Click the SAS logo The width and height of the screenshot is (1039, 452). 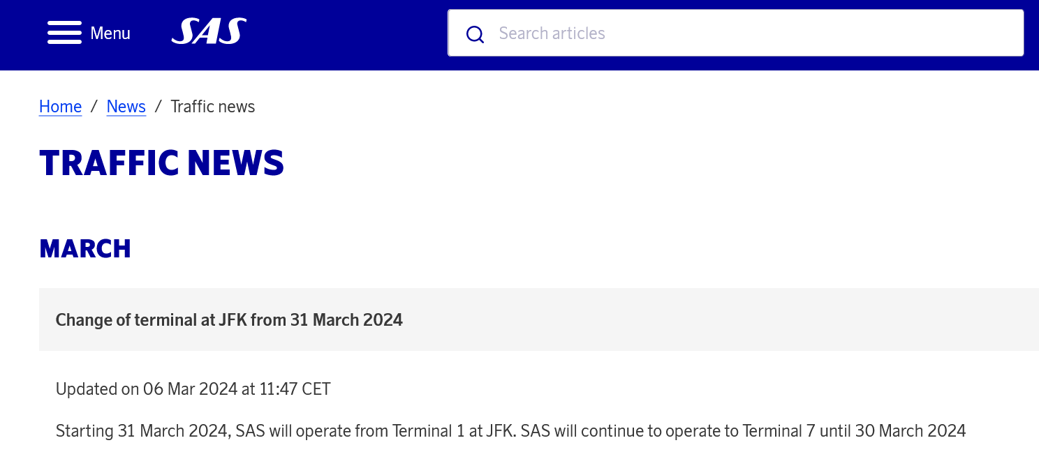pos(209,32)
